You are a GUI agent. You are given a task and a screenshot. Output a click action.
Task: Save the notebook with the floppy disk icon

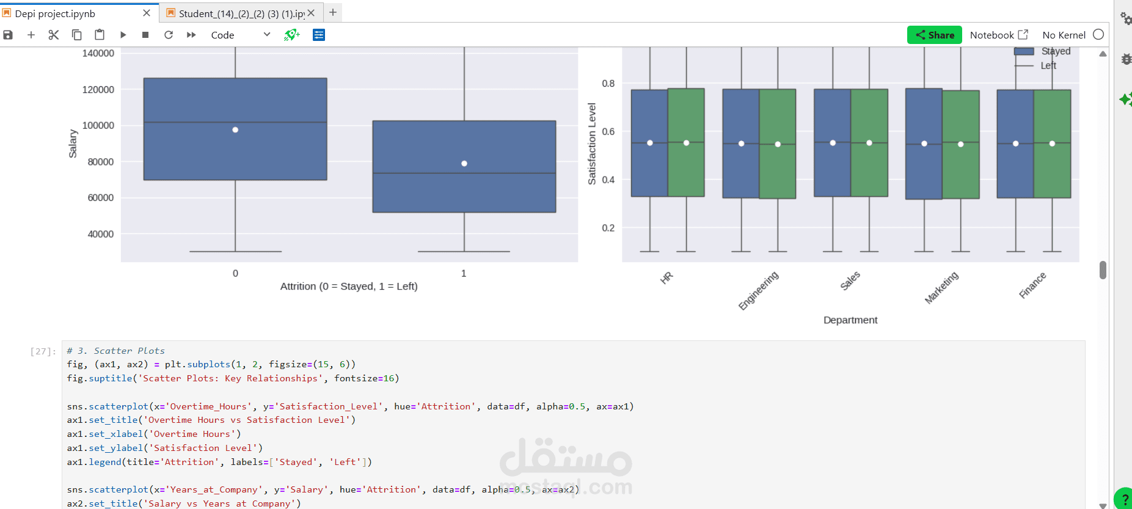pyautogui.click(x=8, y=35)
